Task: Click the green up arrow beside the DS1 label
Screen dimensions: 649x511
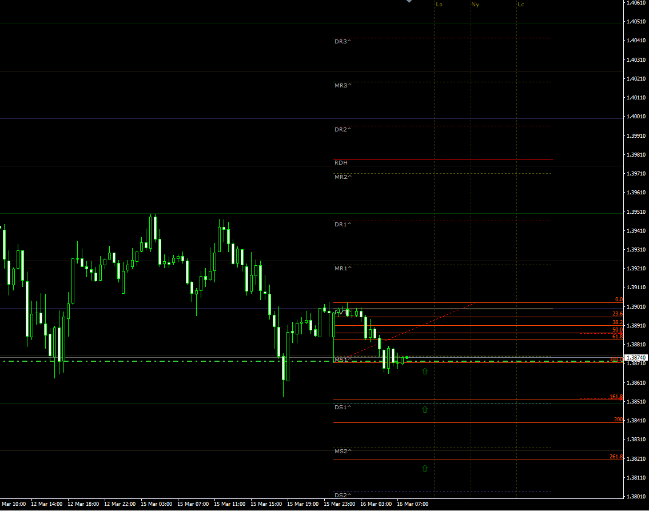Action: (x=424, y=410)
